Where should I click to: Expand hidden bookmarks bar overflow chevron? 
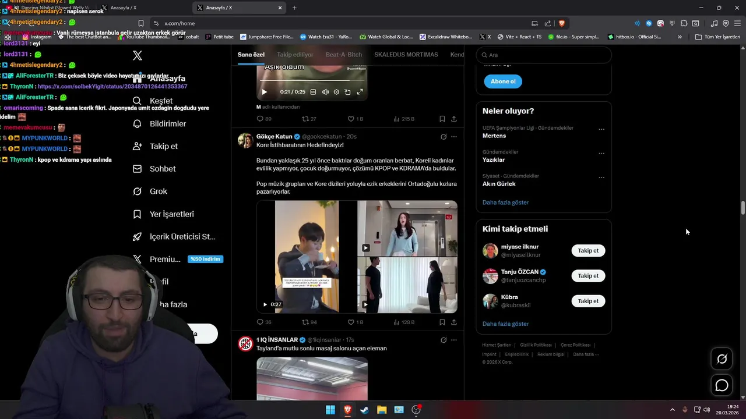pos(680,37)
